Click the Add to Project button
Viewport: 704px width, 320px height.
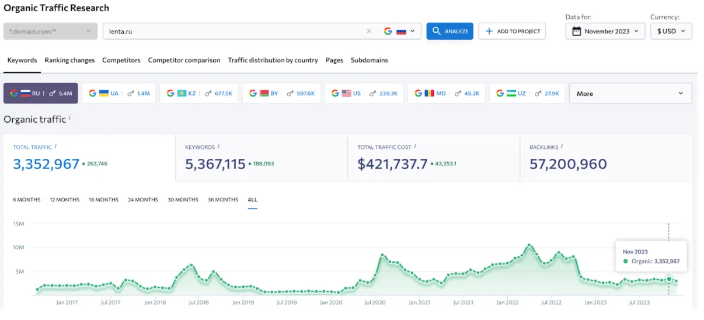click(x=512, y=32)
